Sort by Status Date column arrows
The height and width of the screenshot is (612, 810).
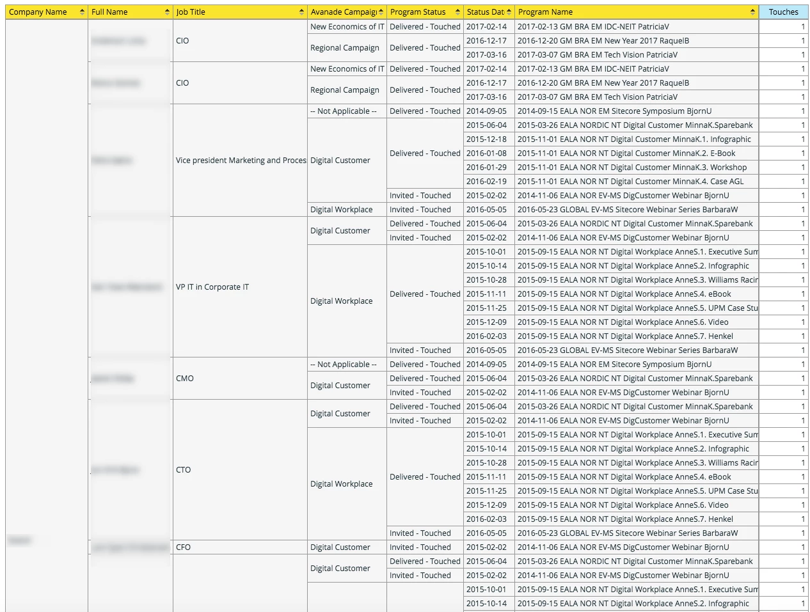click(x=509, y=12)
